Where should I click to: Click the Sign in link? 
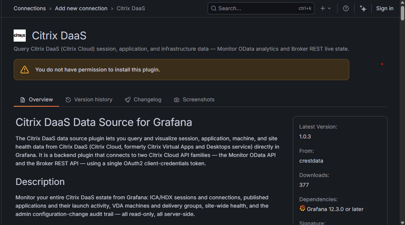385,8
